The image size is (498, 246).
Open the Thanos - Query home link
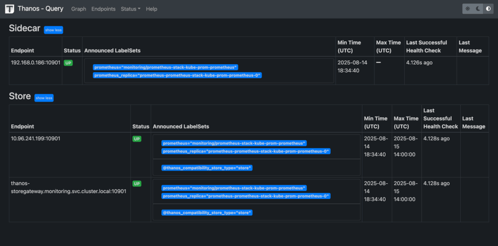40,9
